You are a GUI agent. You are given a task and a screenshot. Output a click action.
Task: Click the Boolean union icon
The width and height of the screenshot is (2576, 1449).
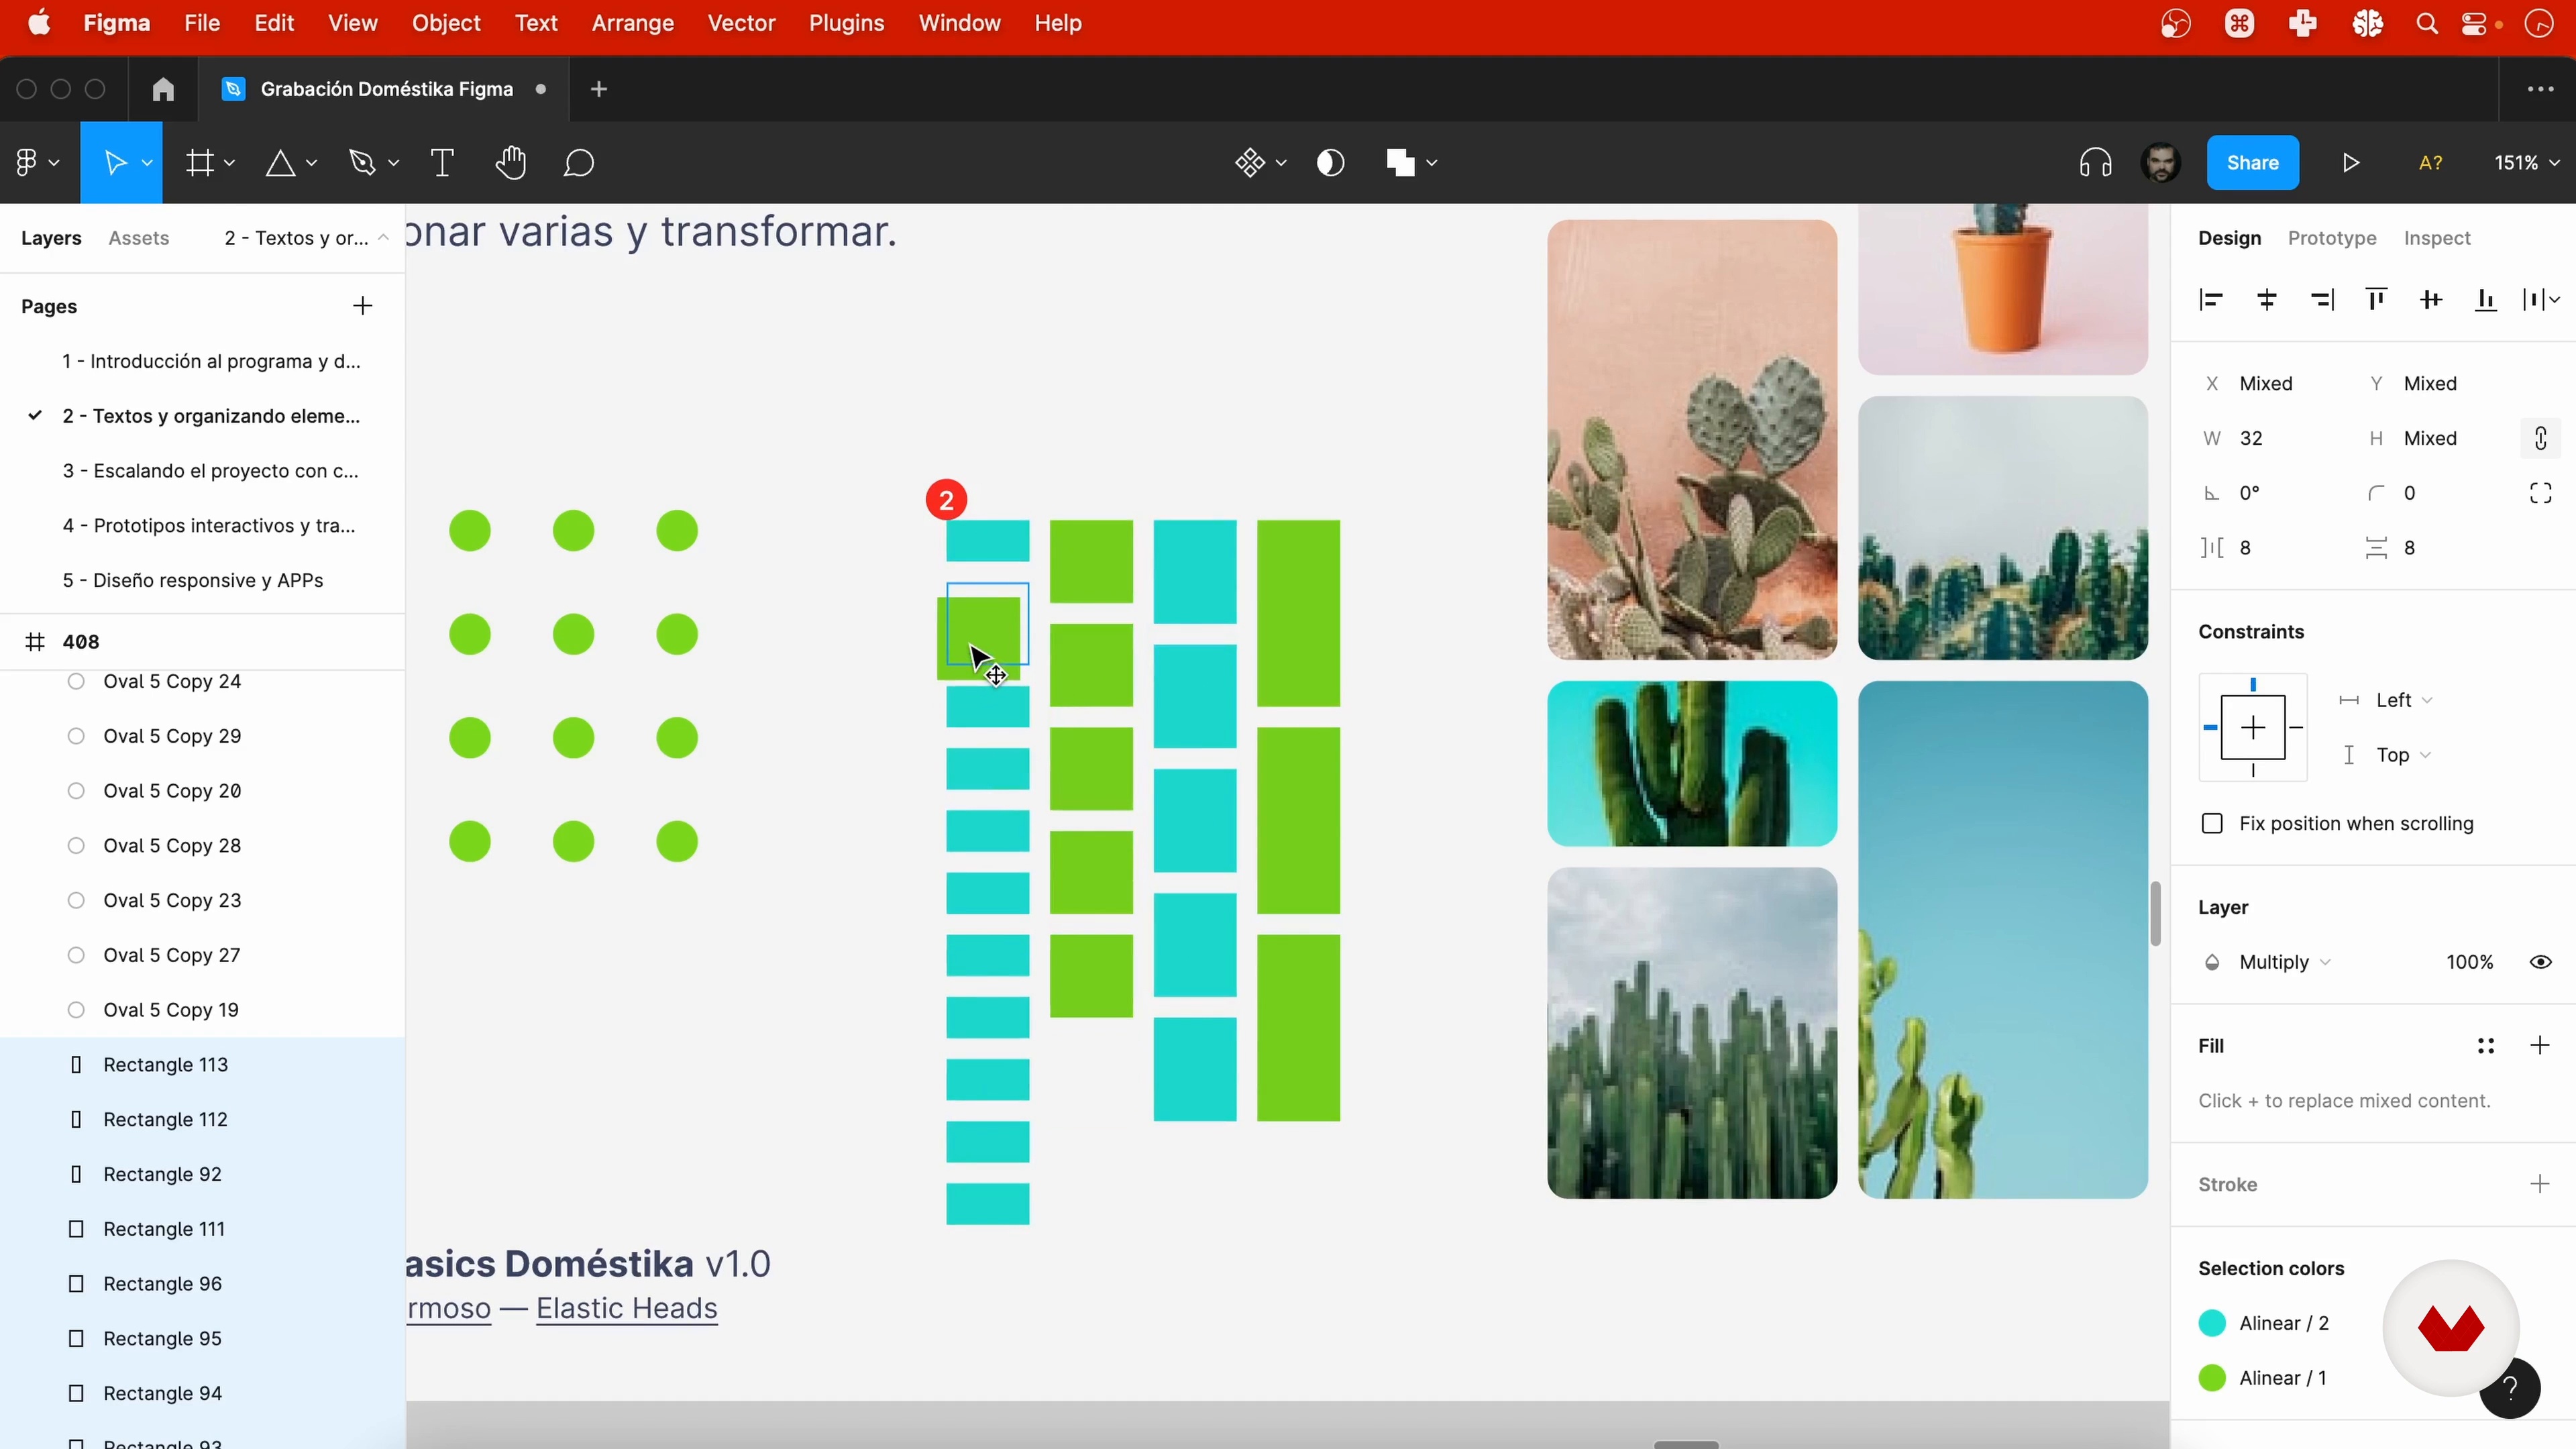pos(1401,162)
